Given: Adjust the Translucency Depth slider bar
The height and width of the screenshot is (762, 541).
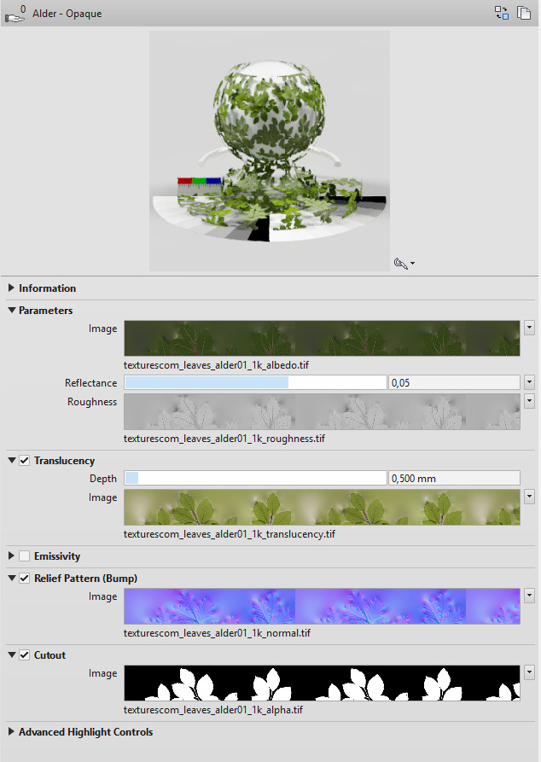Looking at the screenshot, I should [255, 478].
